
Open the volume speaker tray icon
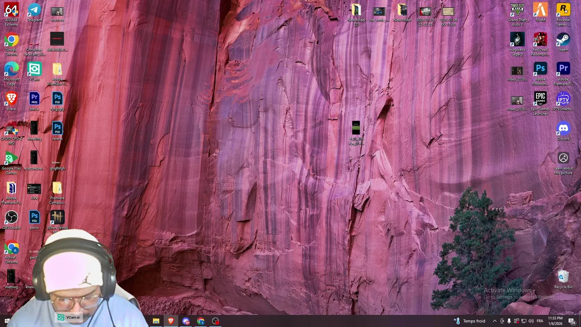(x=531, y=321)
